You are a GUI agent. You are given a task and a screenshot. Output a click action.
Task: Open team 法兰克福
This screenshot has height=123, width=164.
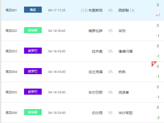(x=95, y=72)
